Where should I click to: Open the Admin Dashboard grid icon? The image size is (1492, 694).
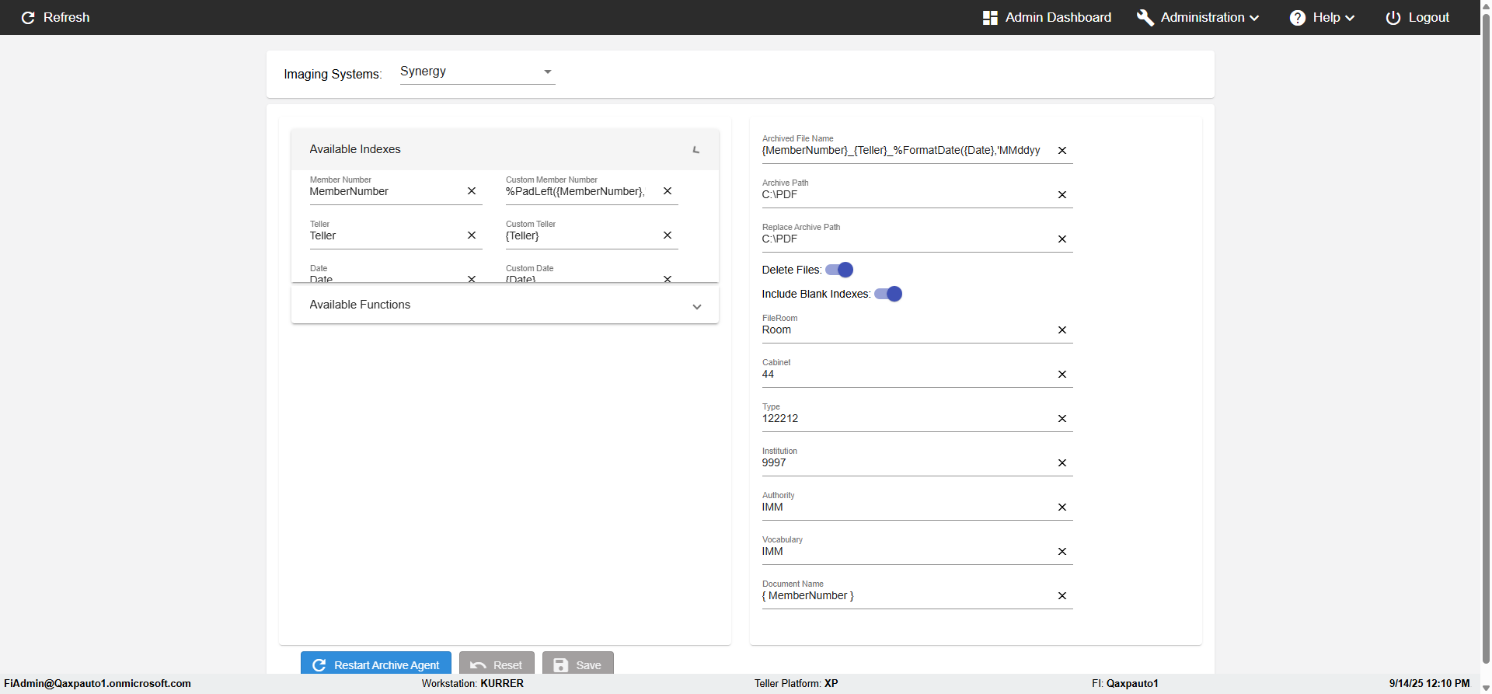click(990, 18)
